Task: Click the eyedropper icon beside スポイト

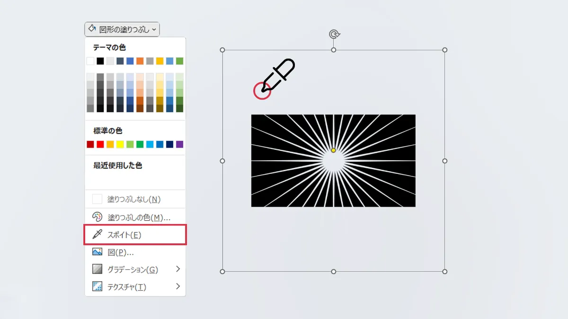Action: [97, 234]
